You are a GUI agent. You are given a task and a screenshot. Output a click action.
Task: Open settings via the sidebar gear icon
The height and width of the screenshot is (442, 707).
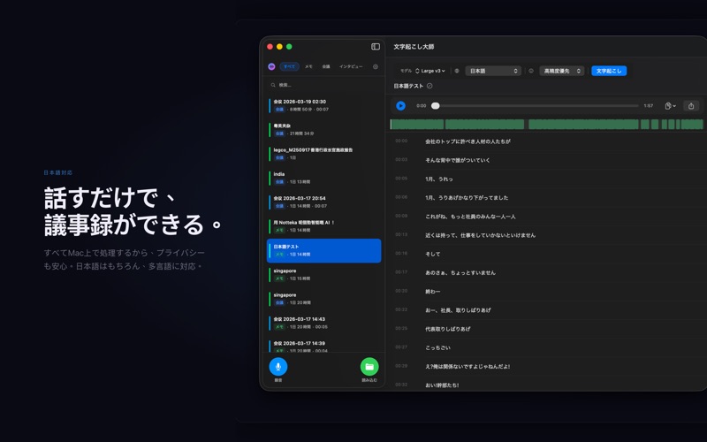(376, 67)
